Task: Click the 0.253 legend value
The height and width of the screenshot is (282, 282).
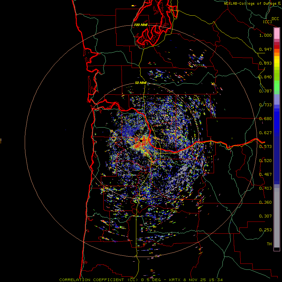Action: (265, 230)
